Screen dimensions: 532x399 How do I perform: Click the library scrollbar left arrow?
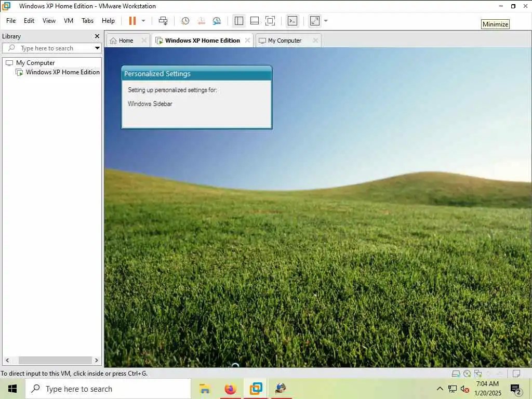click(7, 361)
